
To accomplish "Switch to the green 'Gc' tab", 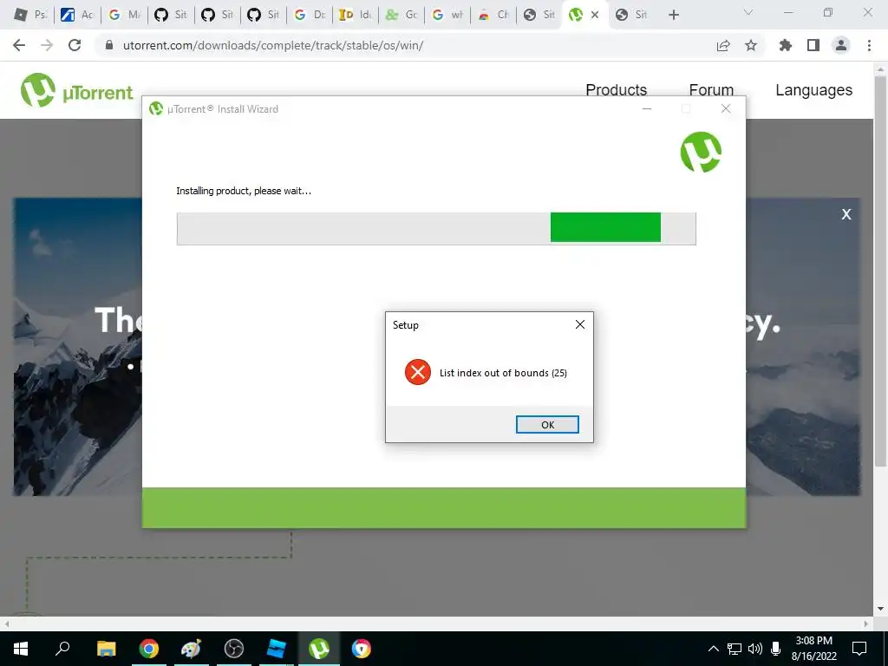I will pyautogui.click(x=402, y=15).
